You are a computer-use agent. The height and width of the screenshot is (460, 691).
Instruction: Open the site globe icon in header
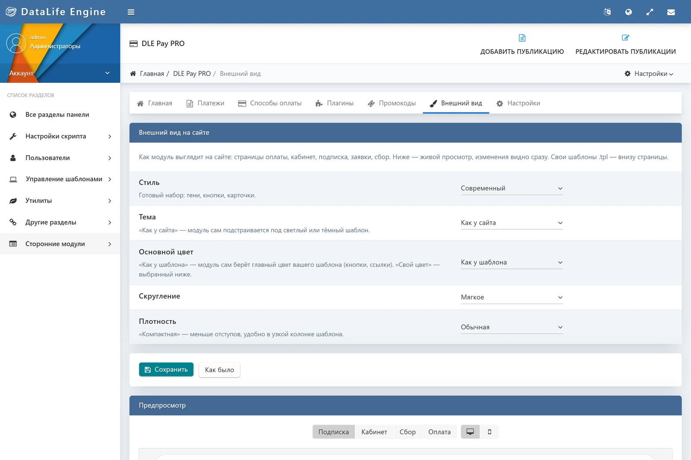pyautogui.click(x=628, y=12)
